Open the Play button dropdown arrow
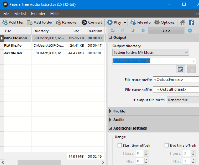 125,23
